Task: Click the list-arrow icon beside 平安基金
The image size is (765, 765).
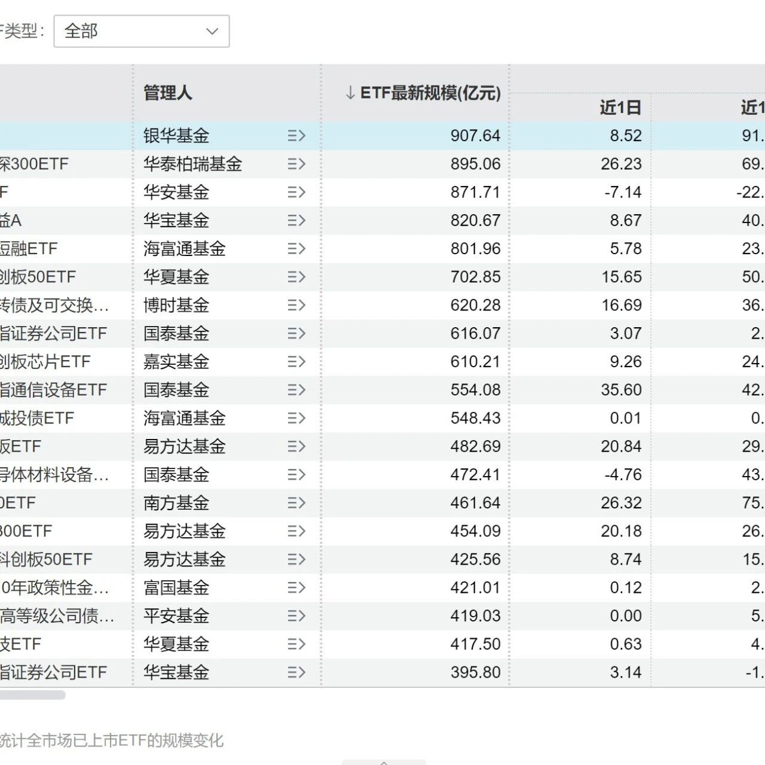Action: tap(296, 616)
